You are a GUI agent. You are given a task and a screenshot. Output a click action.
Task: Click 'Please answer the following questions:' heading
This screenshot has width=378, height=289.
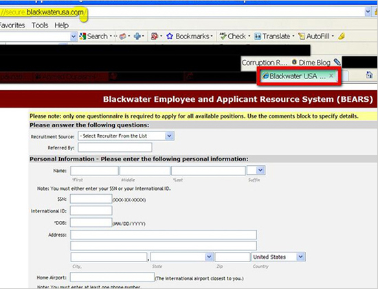[89, 125]
